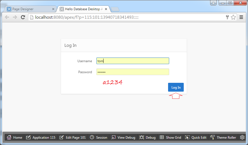
Task: Click the Log In heading text
Action: 70,45
